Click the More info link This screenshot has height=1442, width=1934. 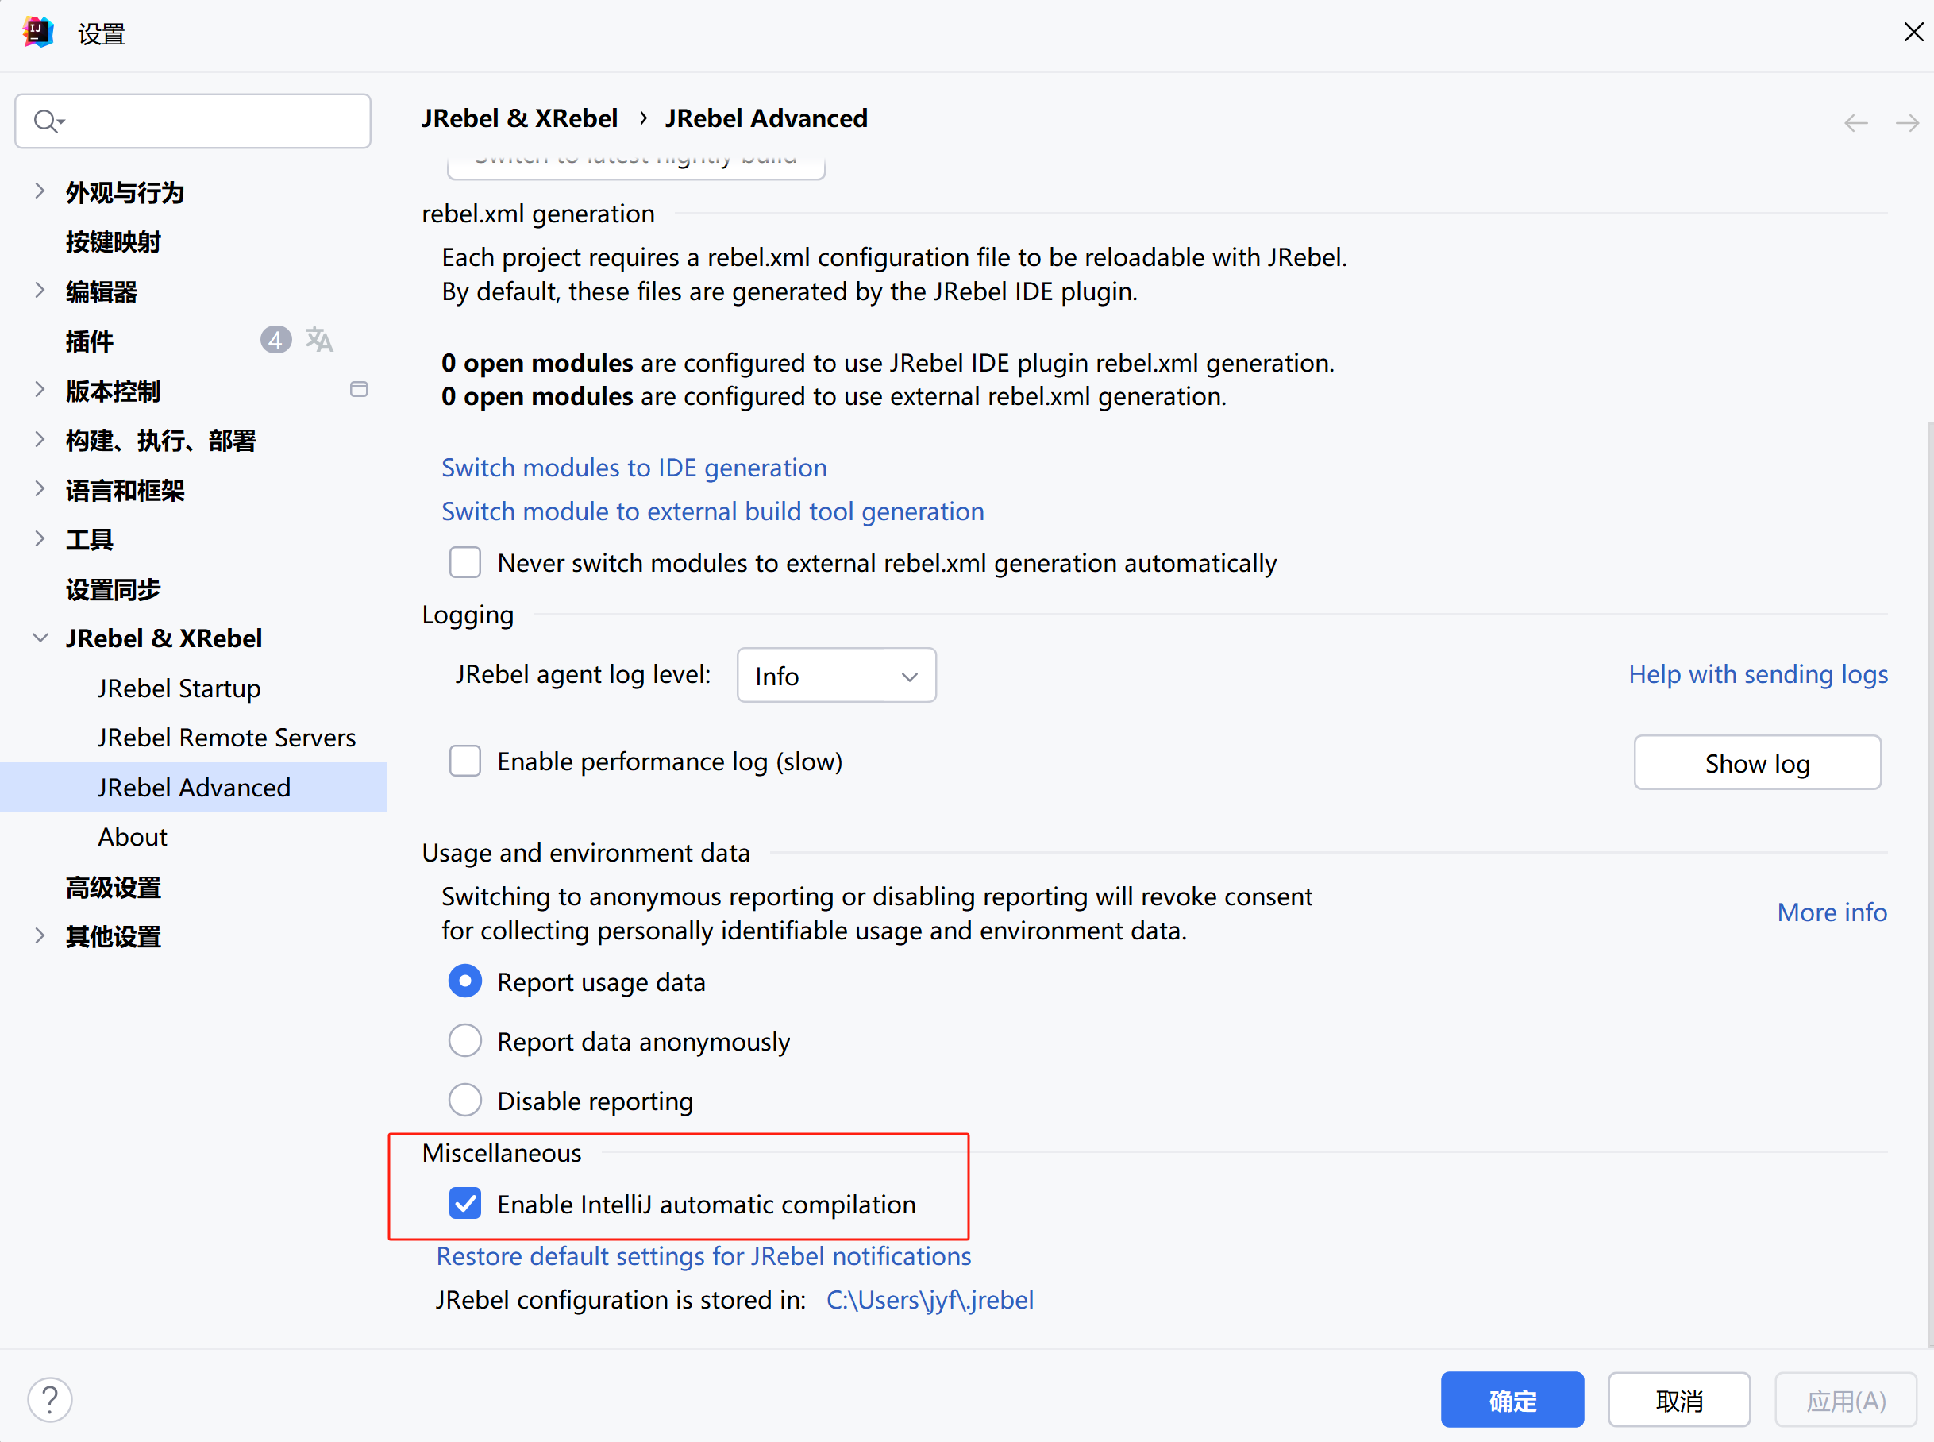coord(1832,912)
